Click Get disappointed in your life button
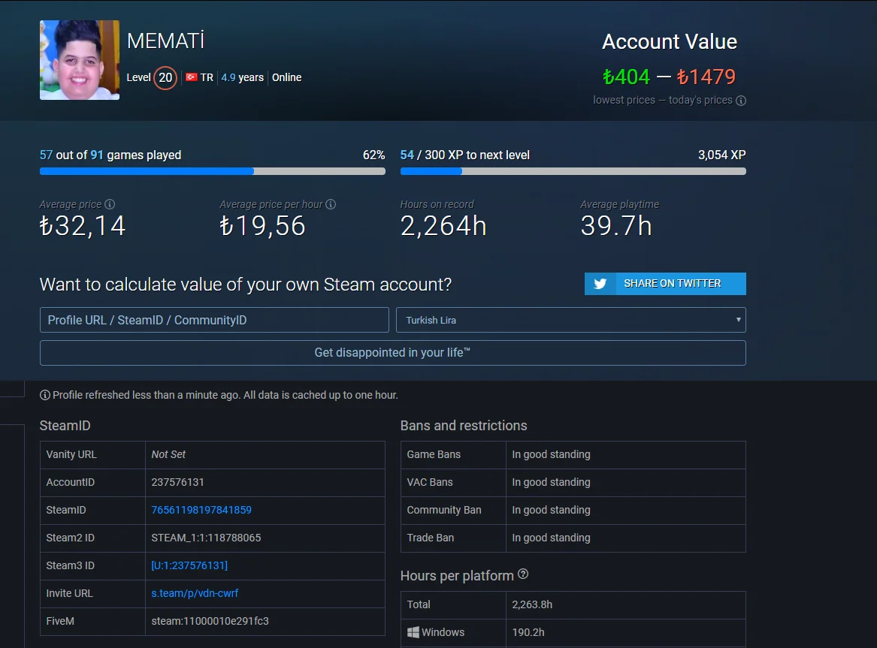 point(392,353)
